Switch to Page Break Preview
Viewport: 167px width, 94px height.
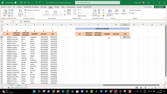[145, 88]
